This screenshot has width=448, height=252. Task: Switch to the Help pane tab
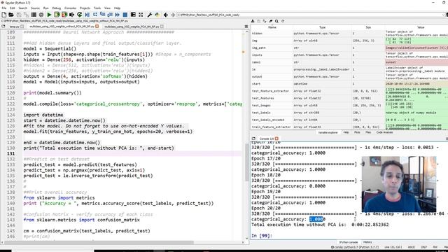pyautogui.click(x=346, y=132)
